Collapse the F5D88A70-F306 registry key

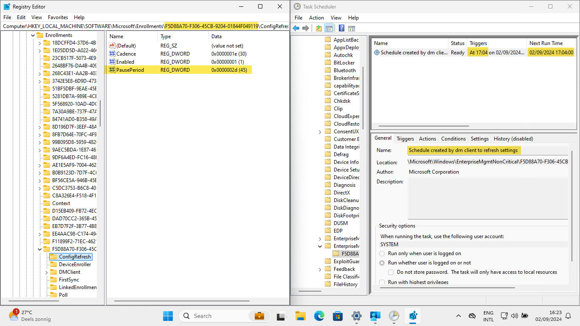pyautogui.click(x=40, y=249)
